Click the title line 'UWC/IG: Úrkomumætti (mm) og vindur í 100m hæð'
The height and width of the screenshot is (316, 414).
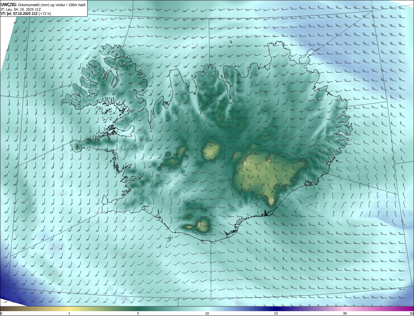click(x=43, y=5)
